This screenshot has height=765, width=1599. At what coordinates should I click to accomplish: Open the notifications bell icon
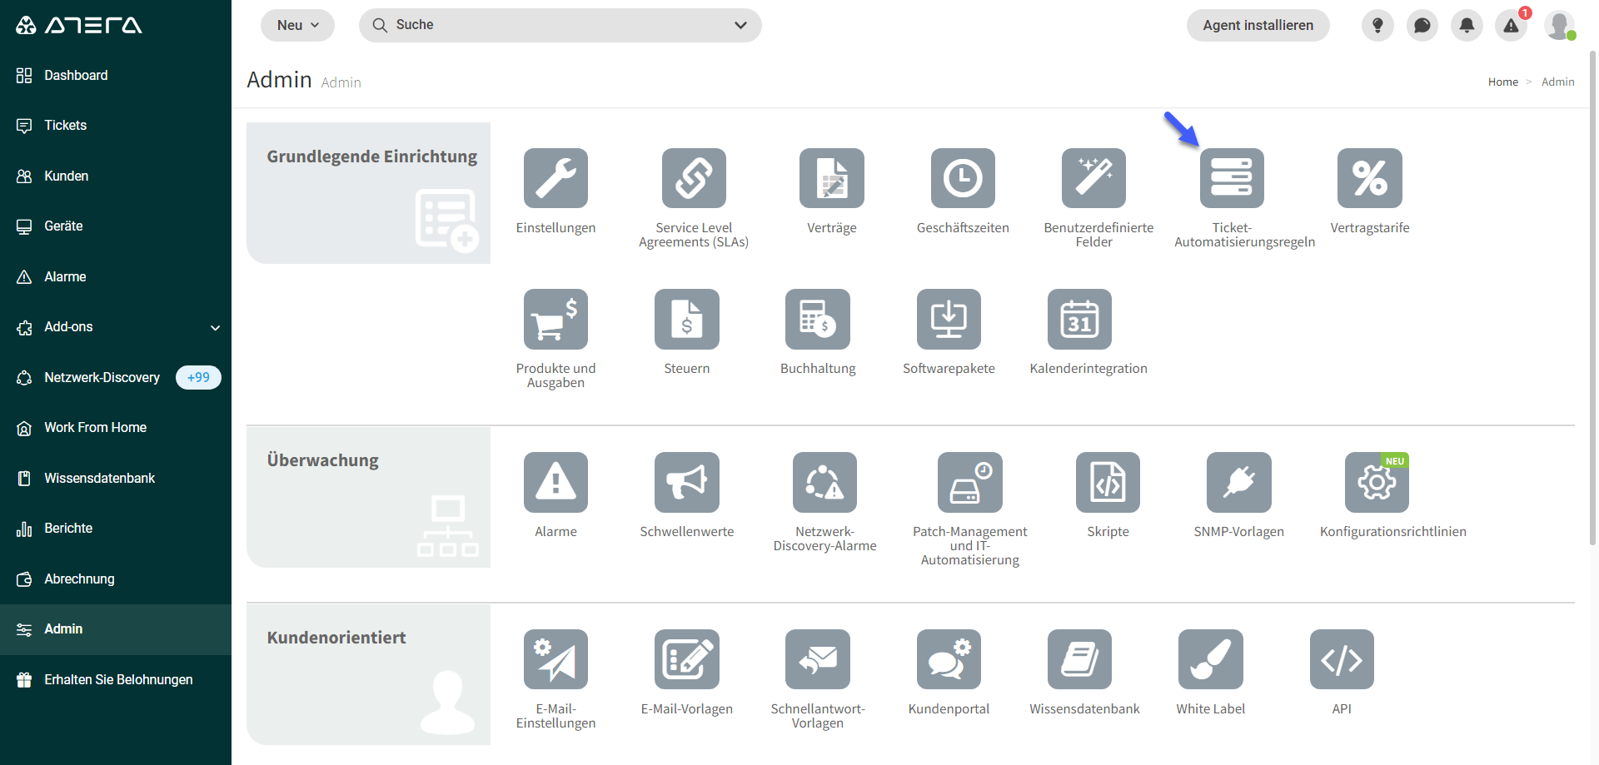pos(1467,25)
